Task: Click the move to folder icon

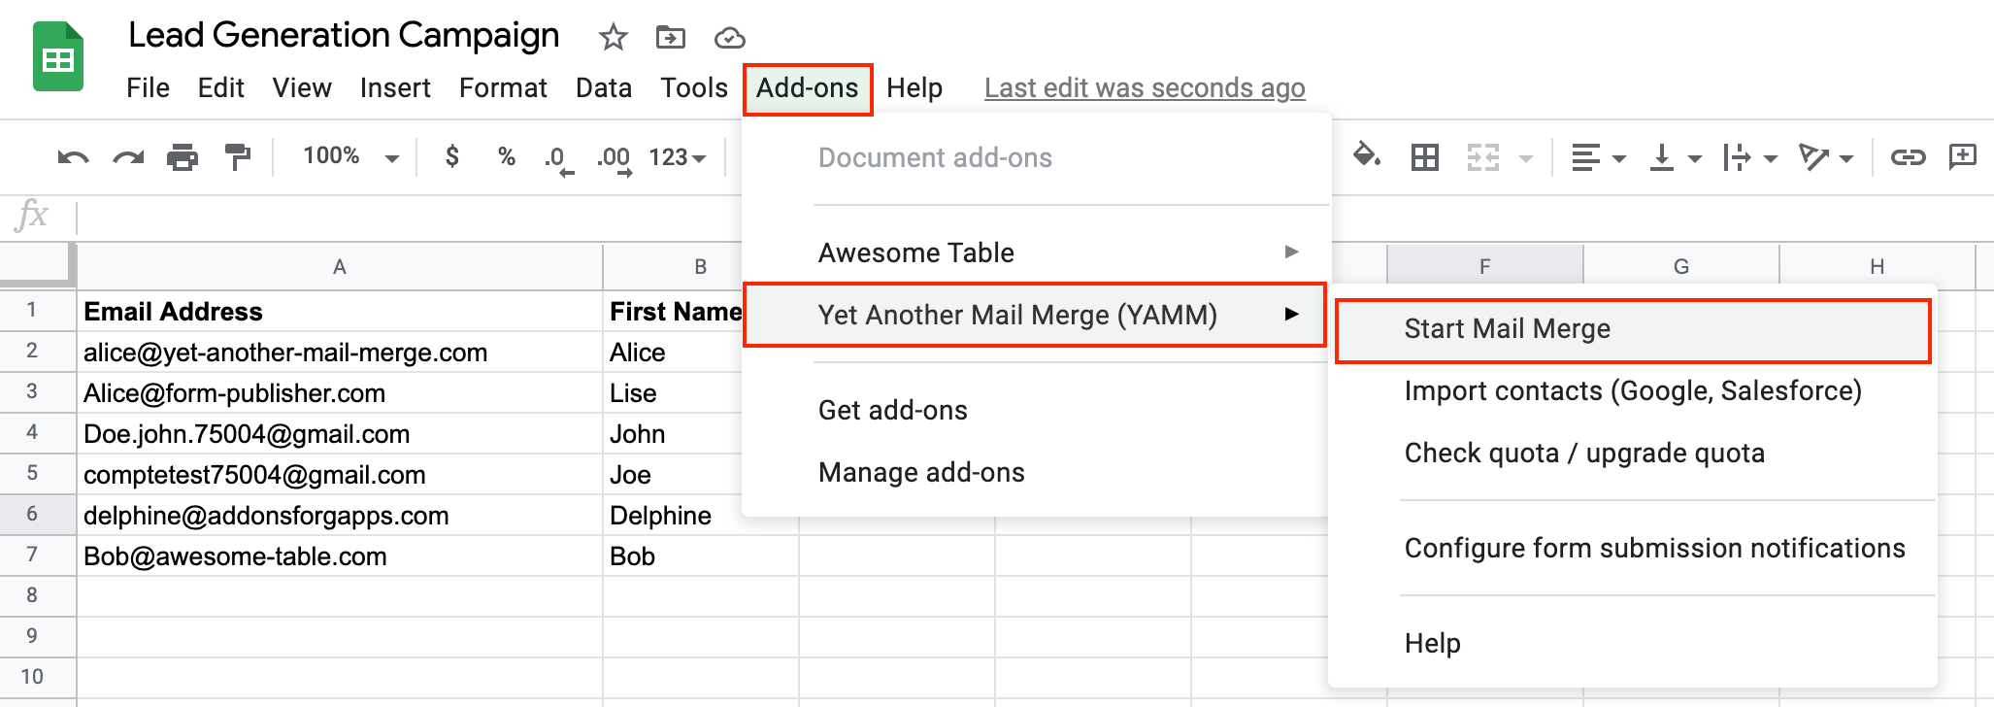Action: [670, 38]
